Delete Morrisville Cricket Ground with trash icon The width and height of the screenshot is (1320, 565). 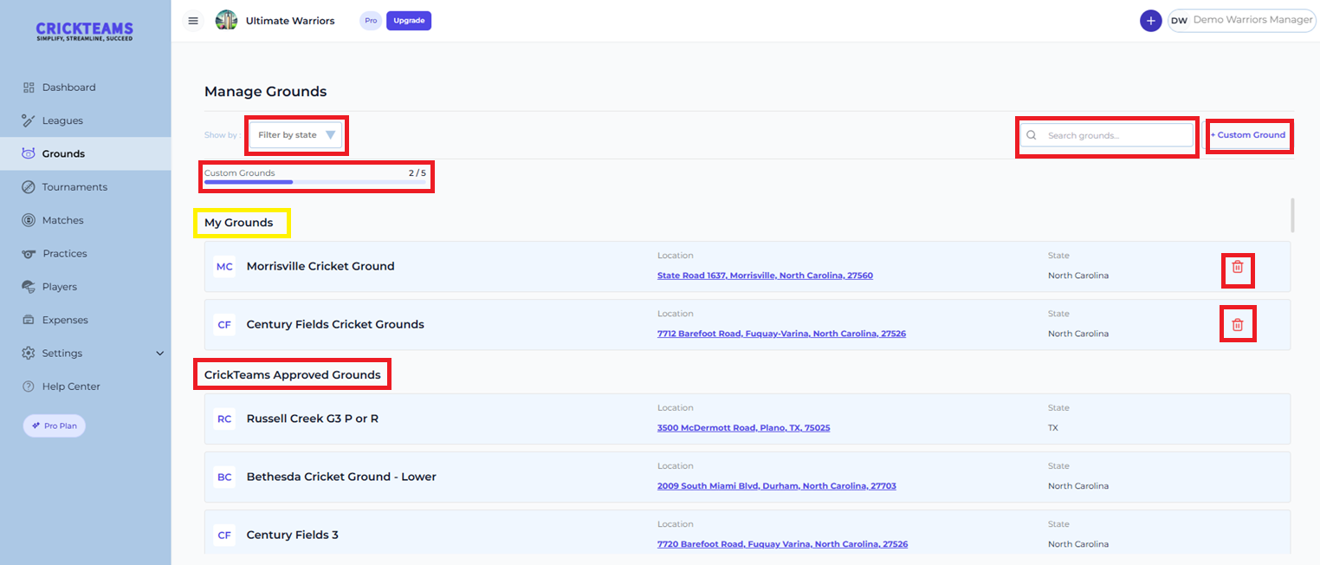(1238, 267)
